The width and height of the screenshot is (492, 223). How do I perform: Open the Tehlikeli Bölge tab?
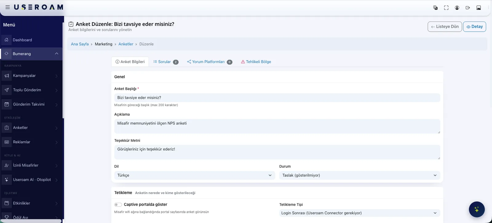pos(256,62)
